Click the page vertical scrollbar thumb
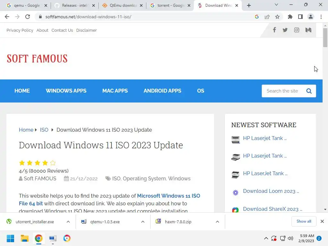 (325, 38)
